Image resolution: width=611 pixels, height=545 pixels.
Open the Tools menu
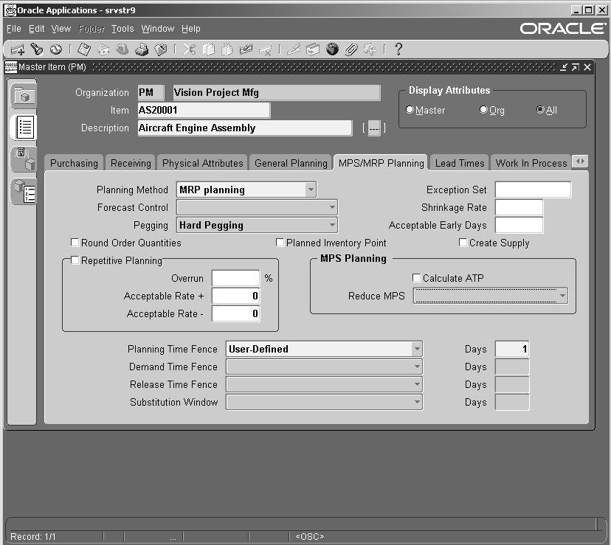[x=122, y=29]
